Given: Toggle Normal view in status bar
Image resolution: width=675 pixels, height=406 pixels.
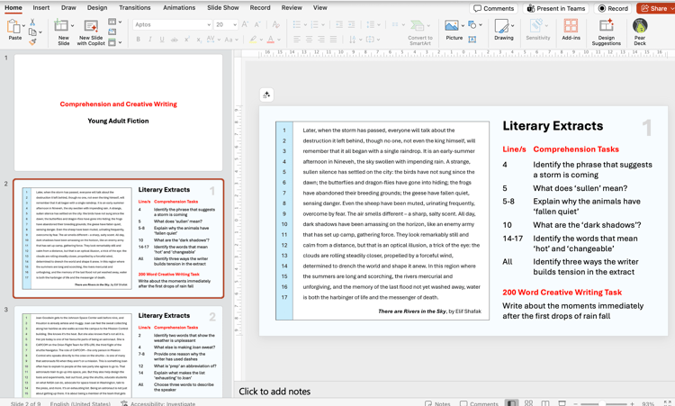Looking at the screenshot, I should [511, 402].
